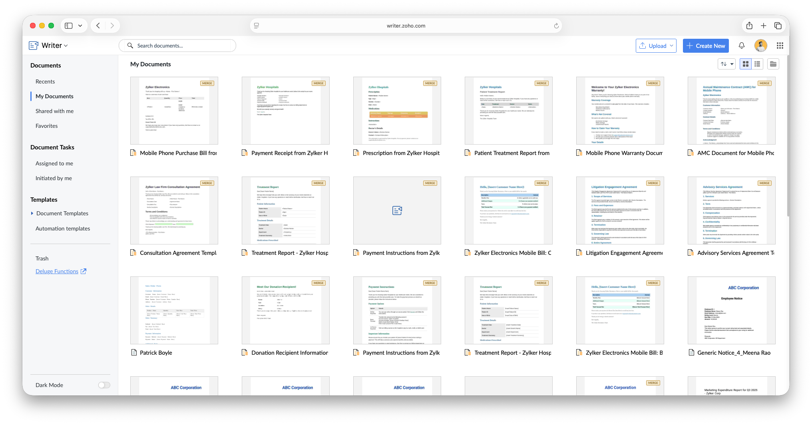Switch to list view layout
The height and width of the screenshot is (425, 812).
[x=757, y=64]
